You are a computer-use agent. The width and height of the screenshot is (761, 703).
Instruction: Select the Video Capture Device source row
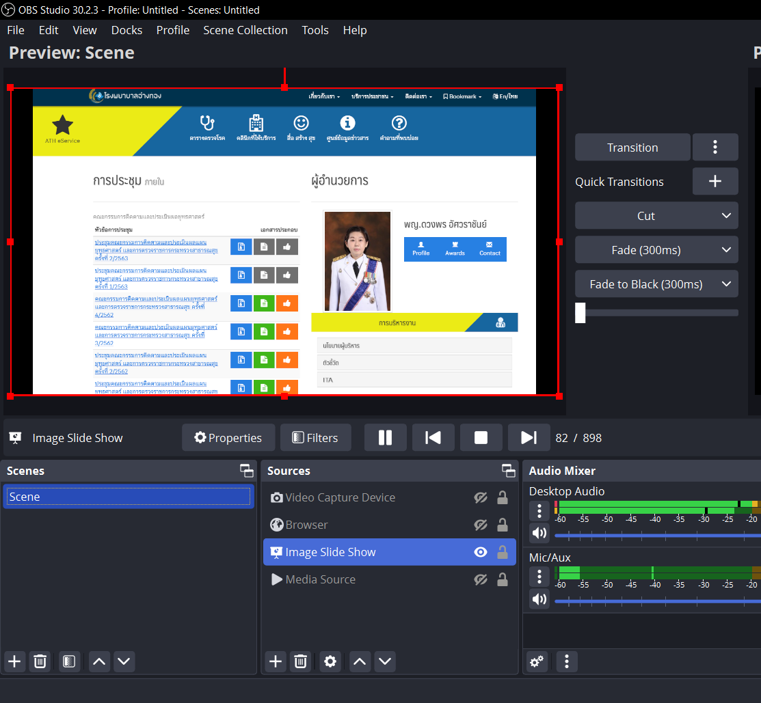pyautogui.click(x=389, y=497)
